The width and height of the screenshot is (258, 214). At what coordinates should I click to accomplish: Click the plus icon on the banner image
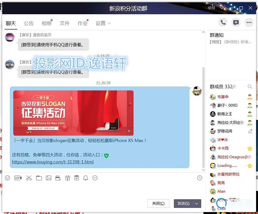pyautogui.click(x=129, y=131)
